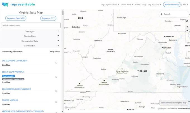Go to the Blog page
190x113 pixels.
[x=144, y=4]
